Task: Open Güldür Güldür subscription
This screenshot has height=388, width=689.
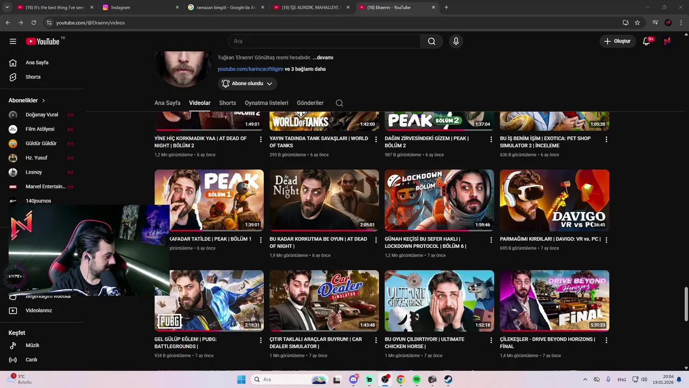Action: tap(41, 143)
